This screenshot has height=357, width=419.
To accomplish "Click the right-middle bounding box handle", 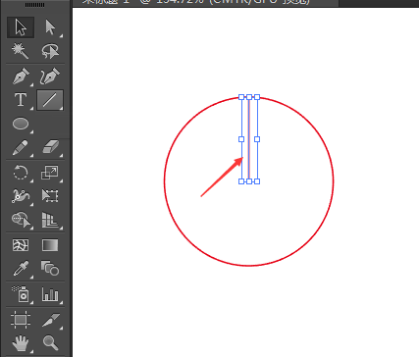I will (x=257, y=139).
